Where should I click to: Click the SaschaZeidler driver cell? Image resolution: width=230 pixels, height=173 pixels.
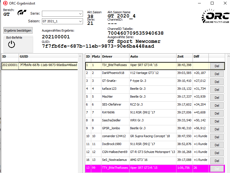115,120
